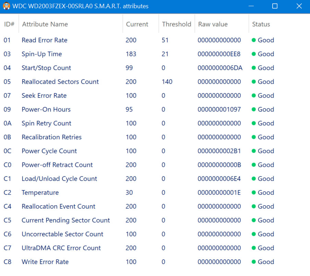This screenshot has width=310, height=276.
Task: Select the Power-off Retract Count attribute
Action: (x=57, y=165)
